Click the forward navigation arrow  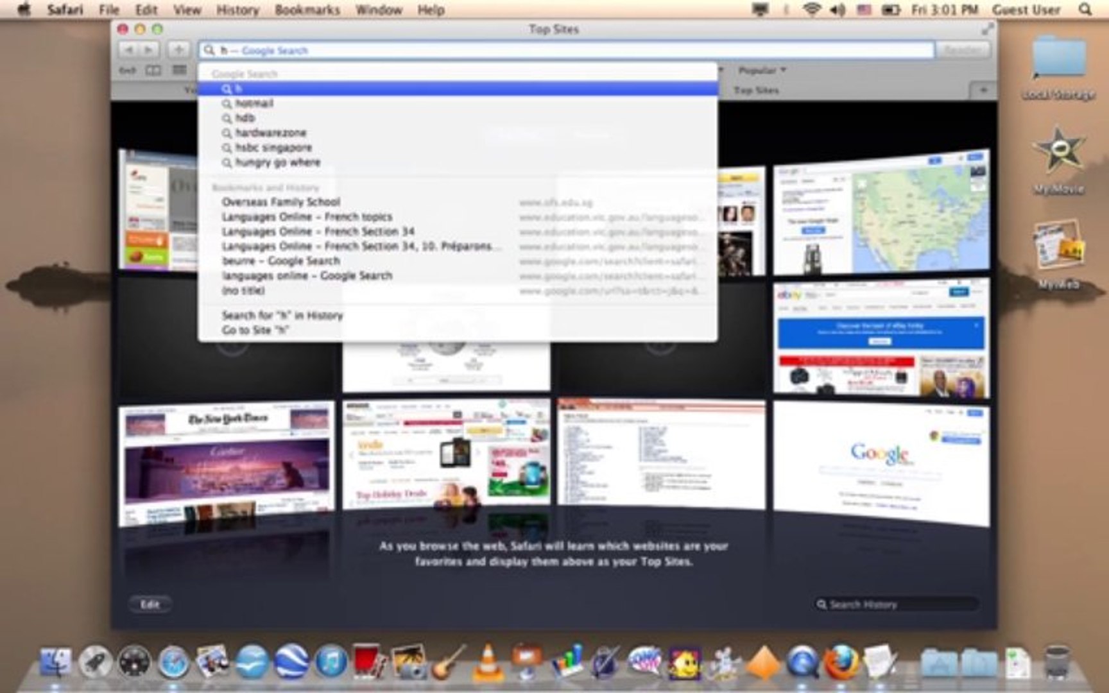coord(148,50)
